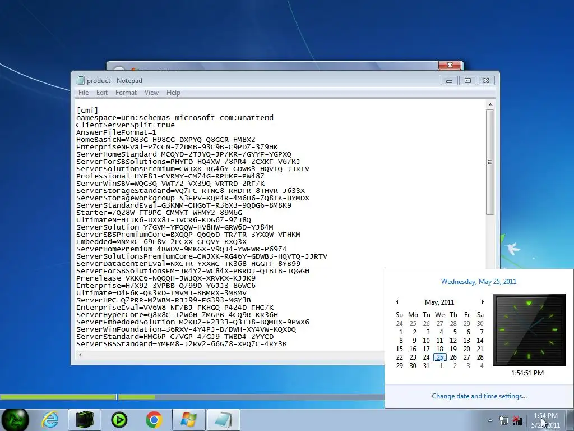Image resolution: width=574 pixels, height=431 pixels.
Task: Select May 22 in calendar
Action: coord(399,357)
